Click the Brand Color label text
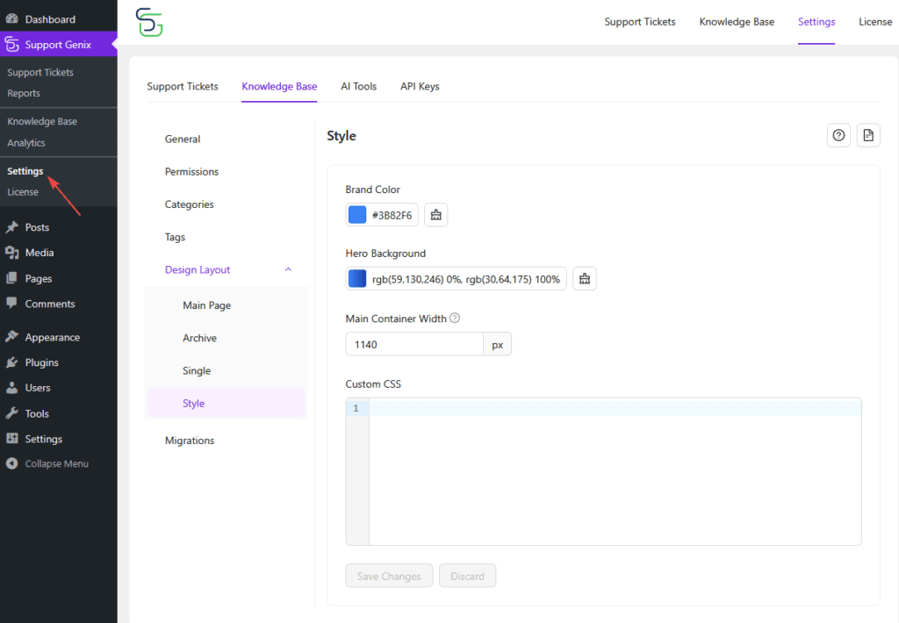This screenshot has width=899, height=623. click(372, 190)
